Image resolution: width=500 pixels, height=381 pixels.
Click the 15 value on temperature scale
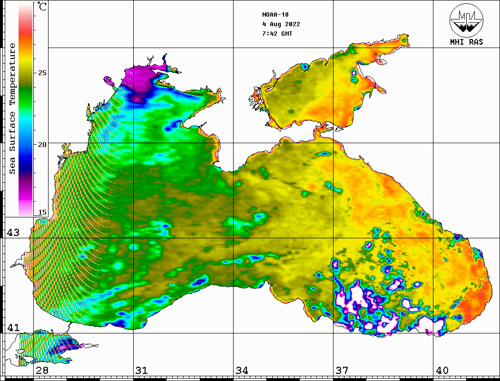pyautogui.click(x=42, y=212)
